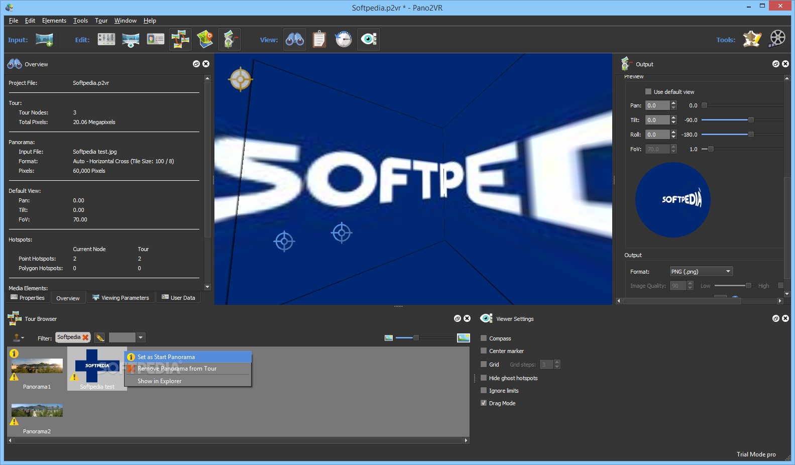This screenshot has width=795, height=465.
Task: Open the Elements menu
Action: click(54, 21)
